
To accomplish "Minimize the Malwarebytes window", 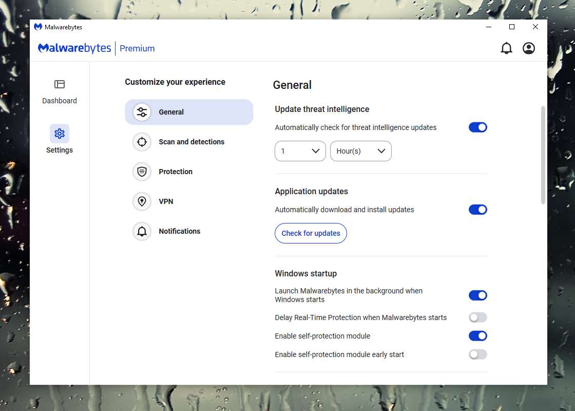I will pyautogui.click(x=488, y=27).
